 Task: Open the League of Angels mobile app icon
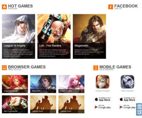(x=103, y=82)
